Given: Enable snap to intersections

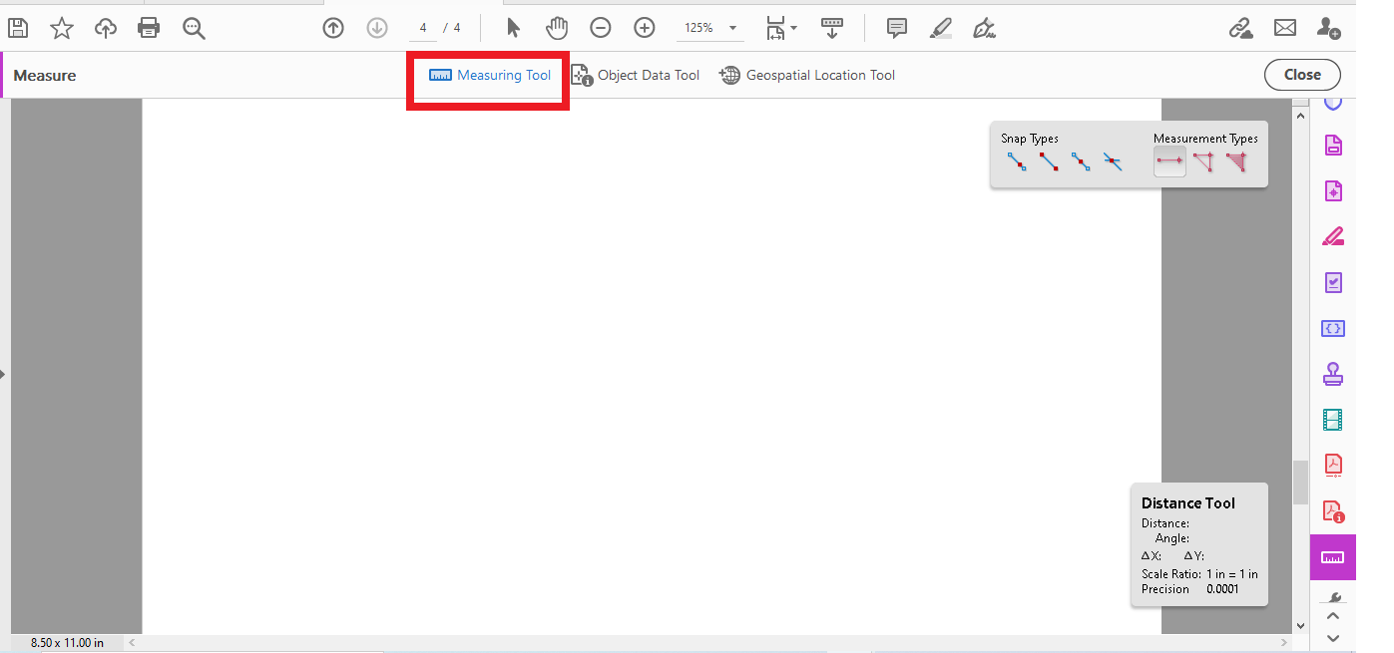Looking at the screenshot, I should (1113, 161).
